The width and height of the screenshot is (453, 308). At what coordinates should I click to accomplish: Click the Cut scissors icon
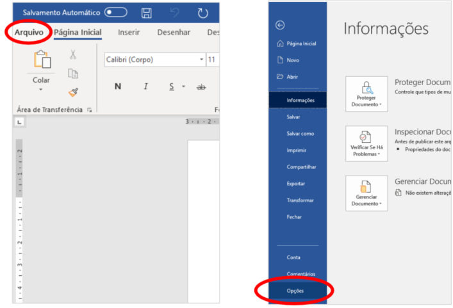tap(73, 54)
